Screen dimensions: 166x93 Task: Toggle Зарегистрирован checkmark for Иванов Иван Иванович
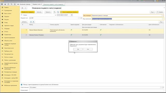[x=71, y=30]
